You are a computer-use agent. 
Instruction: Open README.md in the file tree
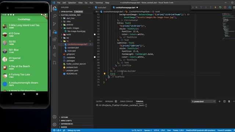click(72, 74)
